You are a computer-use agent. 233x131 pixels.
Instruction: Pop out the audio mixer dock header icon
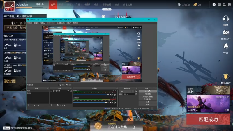[117, 88]
